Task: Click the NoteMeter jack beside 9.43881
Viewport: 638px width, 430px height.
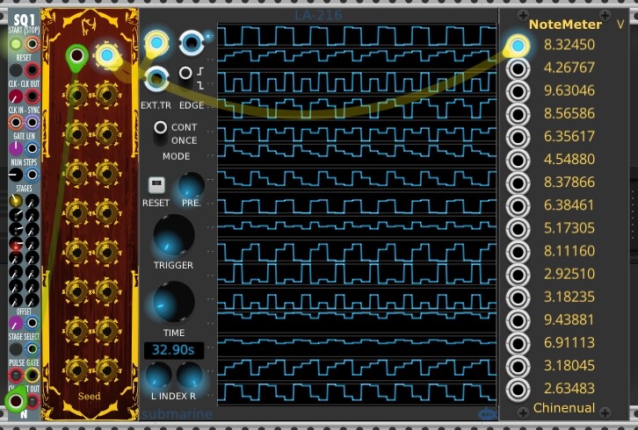Action: click(x=518, y=319)
